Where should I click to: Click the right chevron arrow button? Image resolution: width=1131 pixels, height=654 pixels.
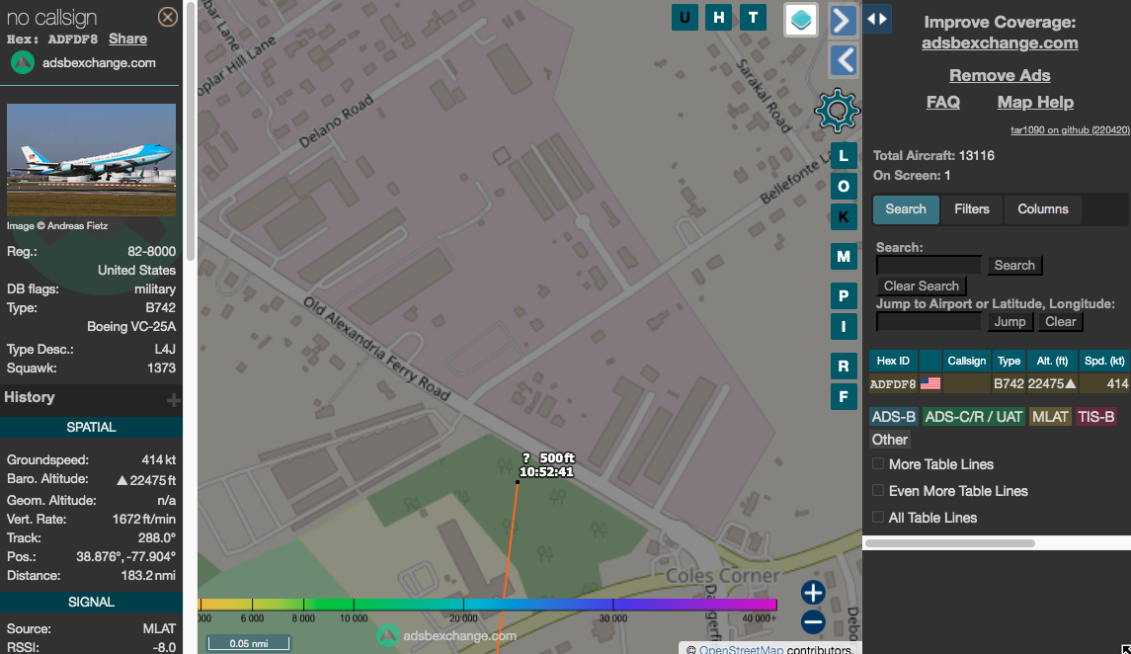coord(843,20)
